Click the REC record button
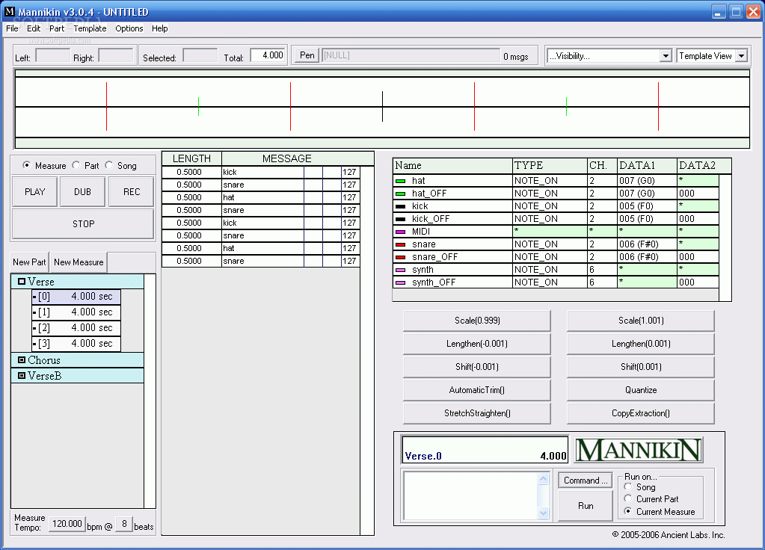 tap(132, 191)
